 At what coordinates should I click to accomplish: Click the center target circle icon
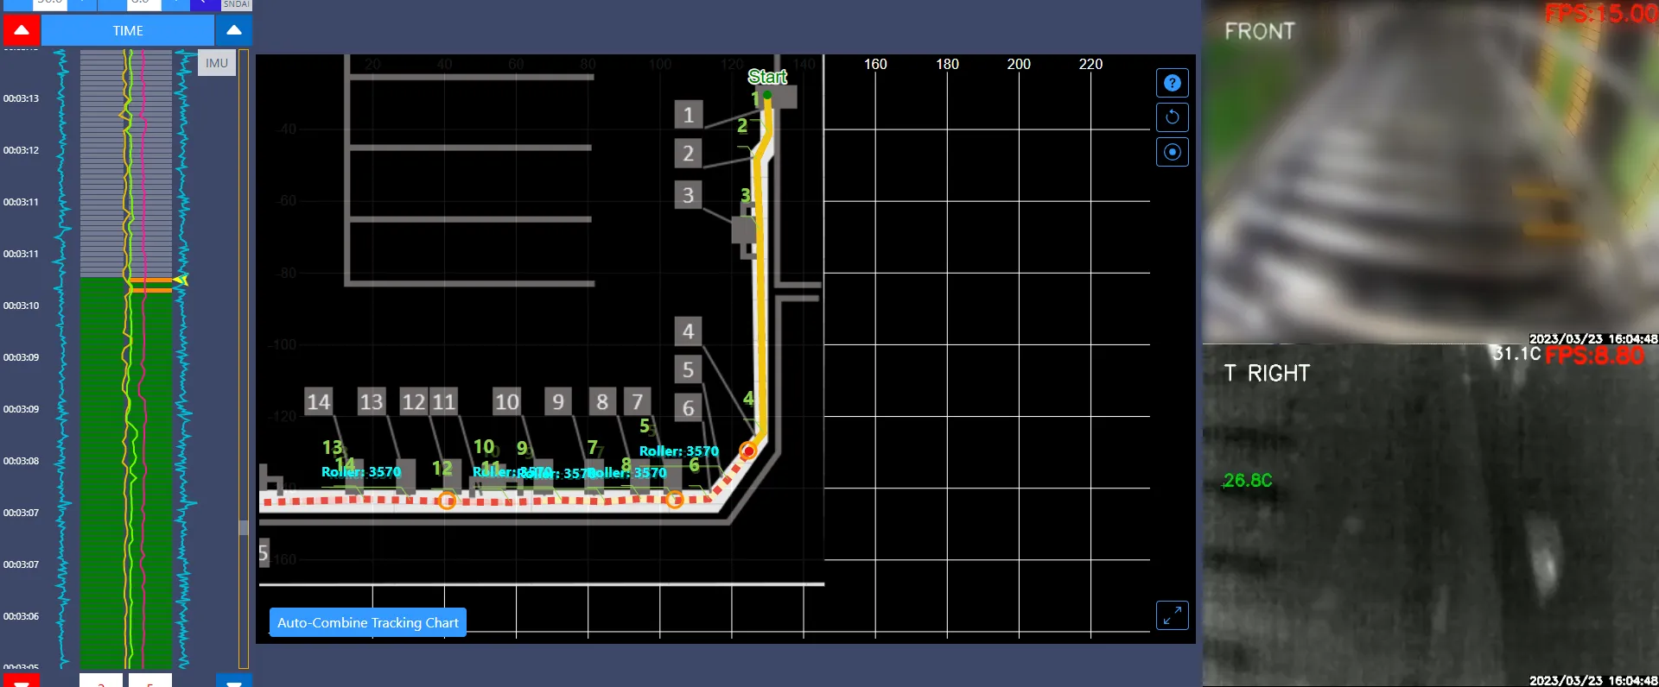[1172, 152]
